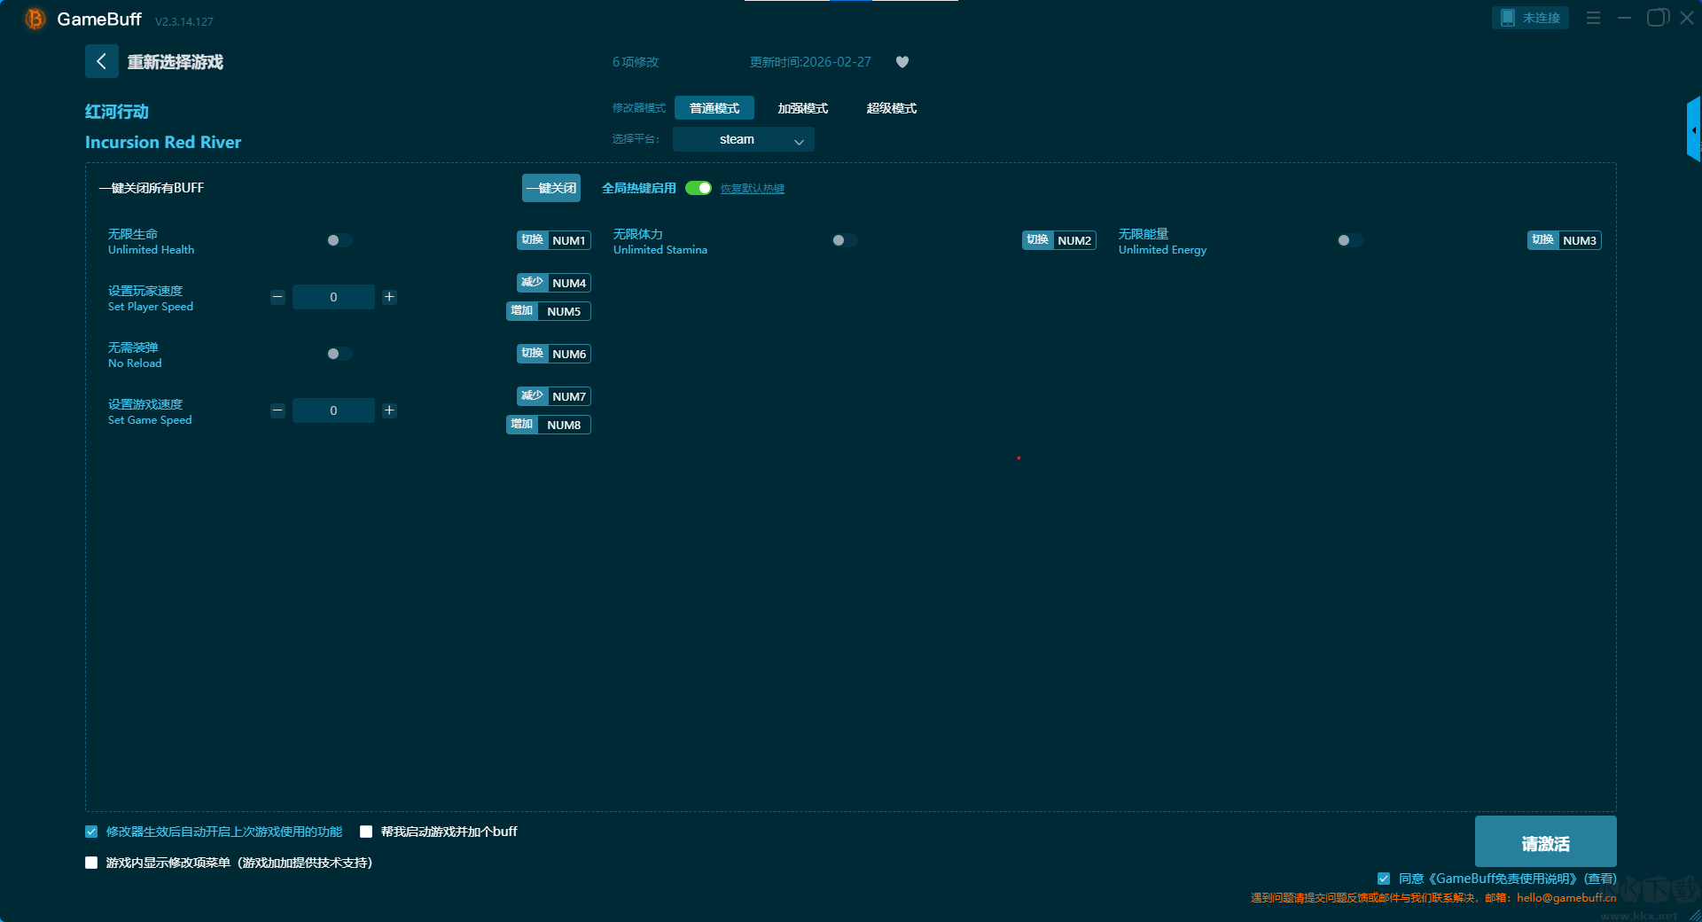Decrease Set Game Speed with minus

(x=277, y=410)
